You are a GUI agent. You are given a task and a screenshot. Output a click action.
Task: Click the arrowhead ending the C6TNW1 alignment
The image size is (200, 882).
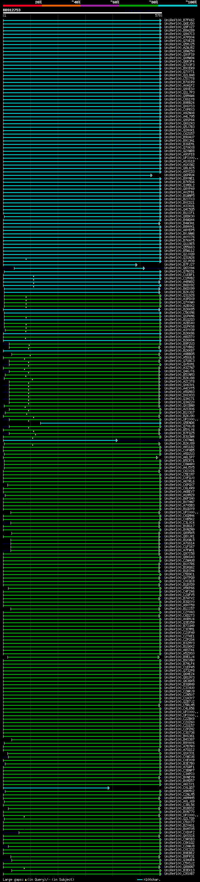[x=117, y=440]
